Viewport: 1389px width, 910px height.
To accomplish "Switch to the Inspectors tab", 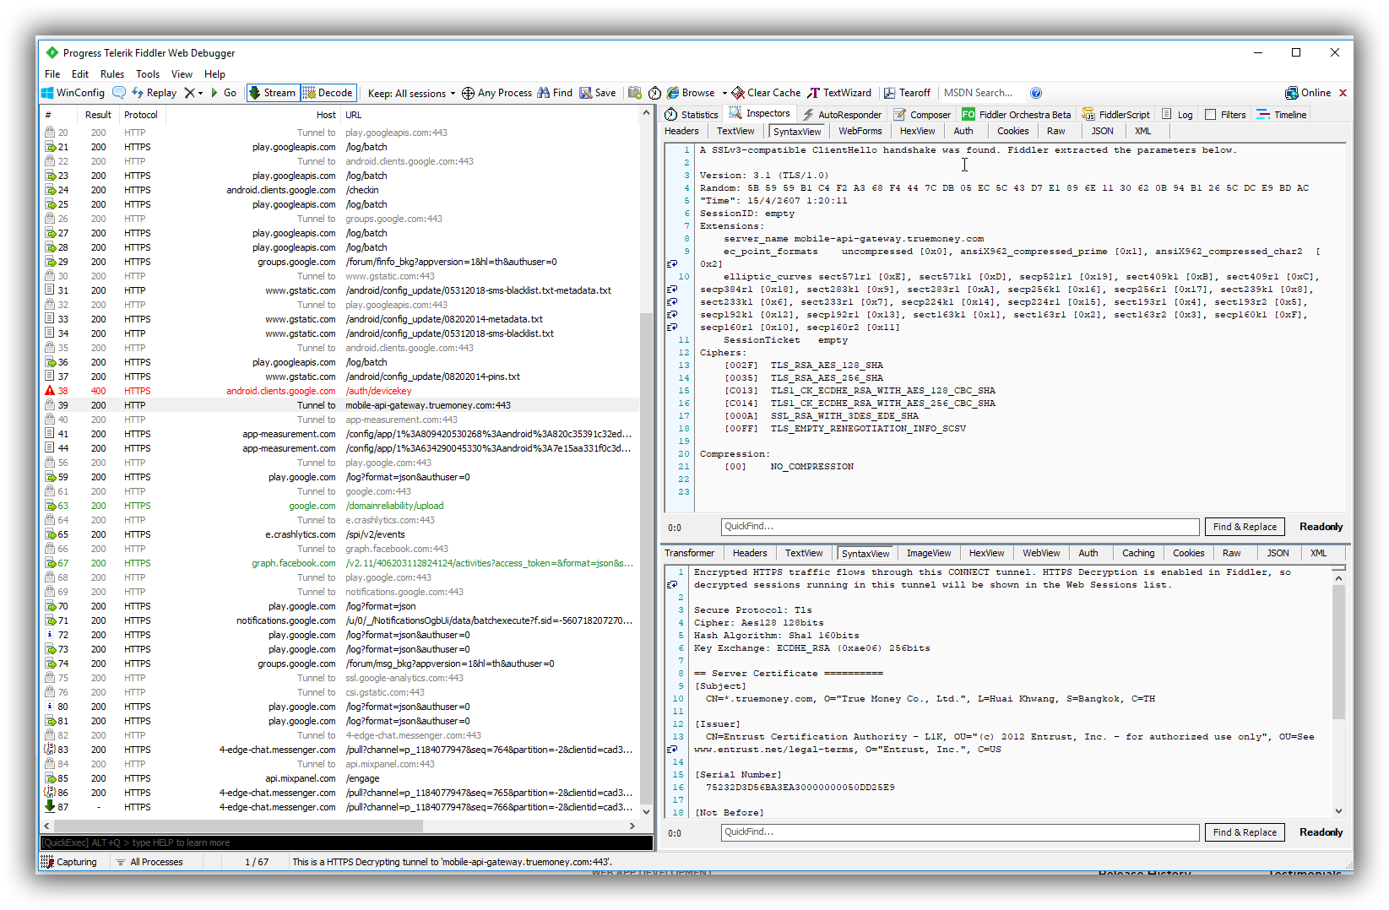I will pyautogui.click(x=760, y=114).
